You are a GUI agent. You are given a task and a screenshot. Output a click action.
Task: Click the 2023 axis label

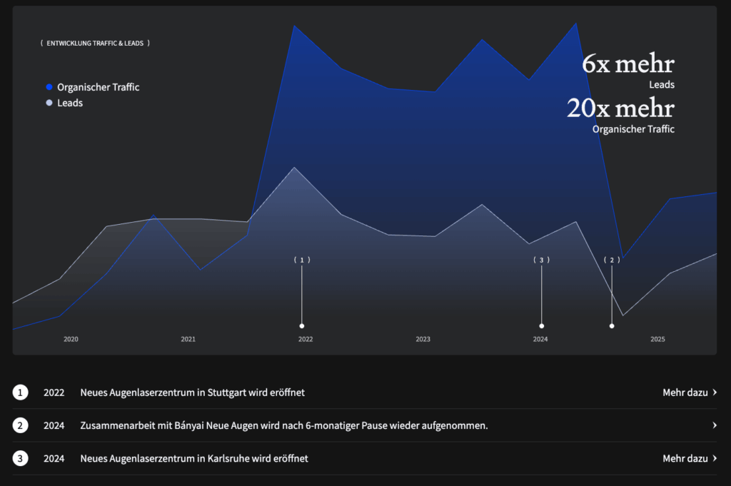[x=423, y=339]
